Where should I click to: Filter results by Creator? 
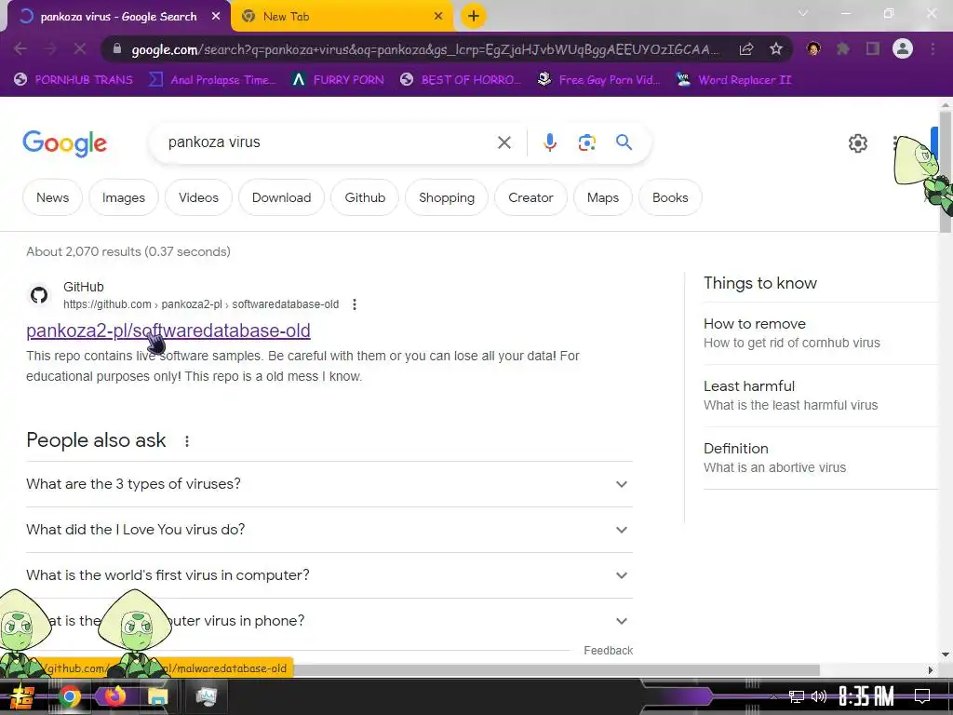530,197
